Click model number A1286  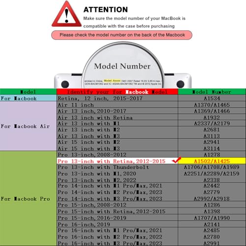point(212,205)
